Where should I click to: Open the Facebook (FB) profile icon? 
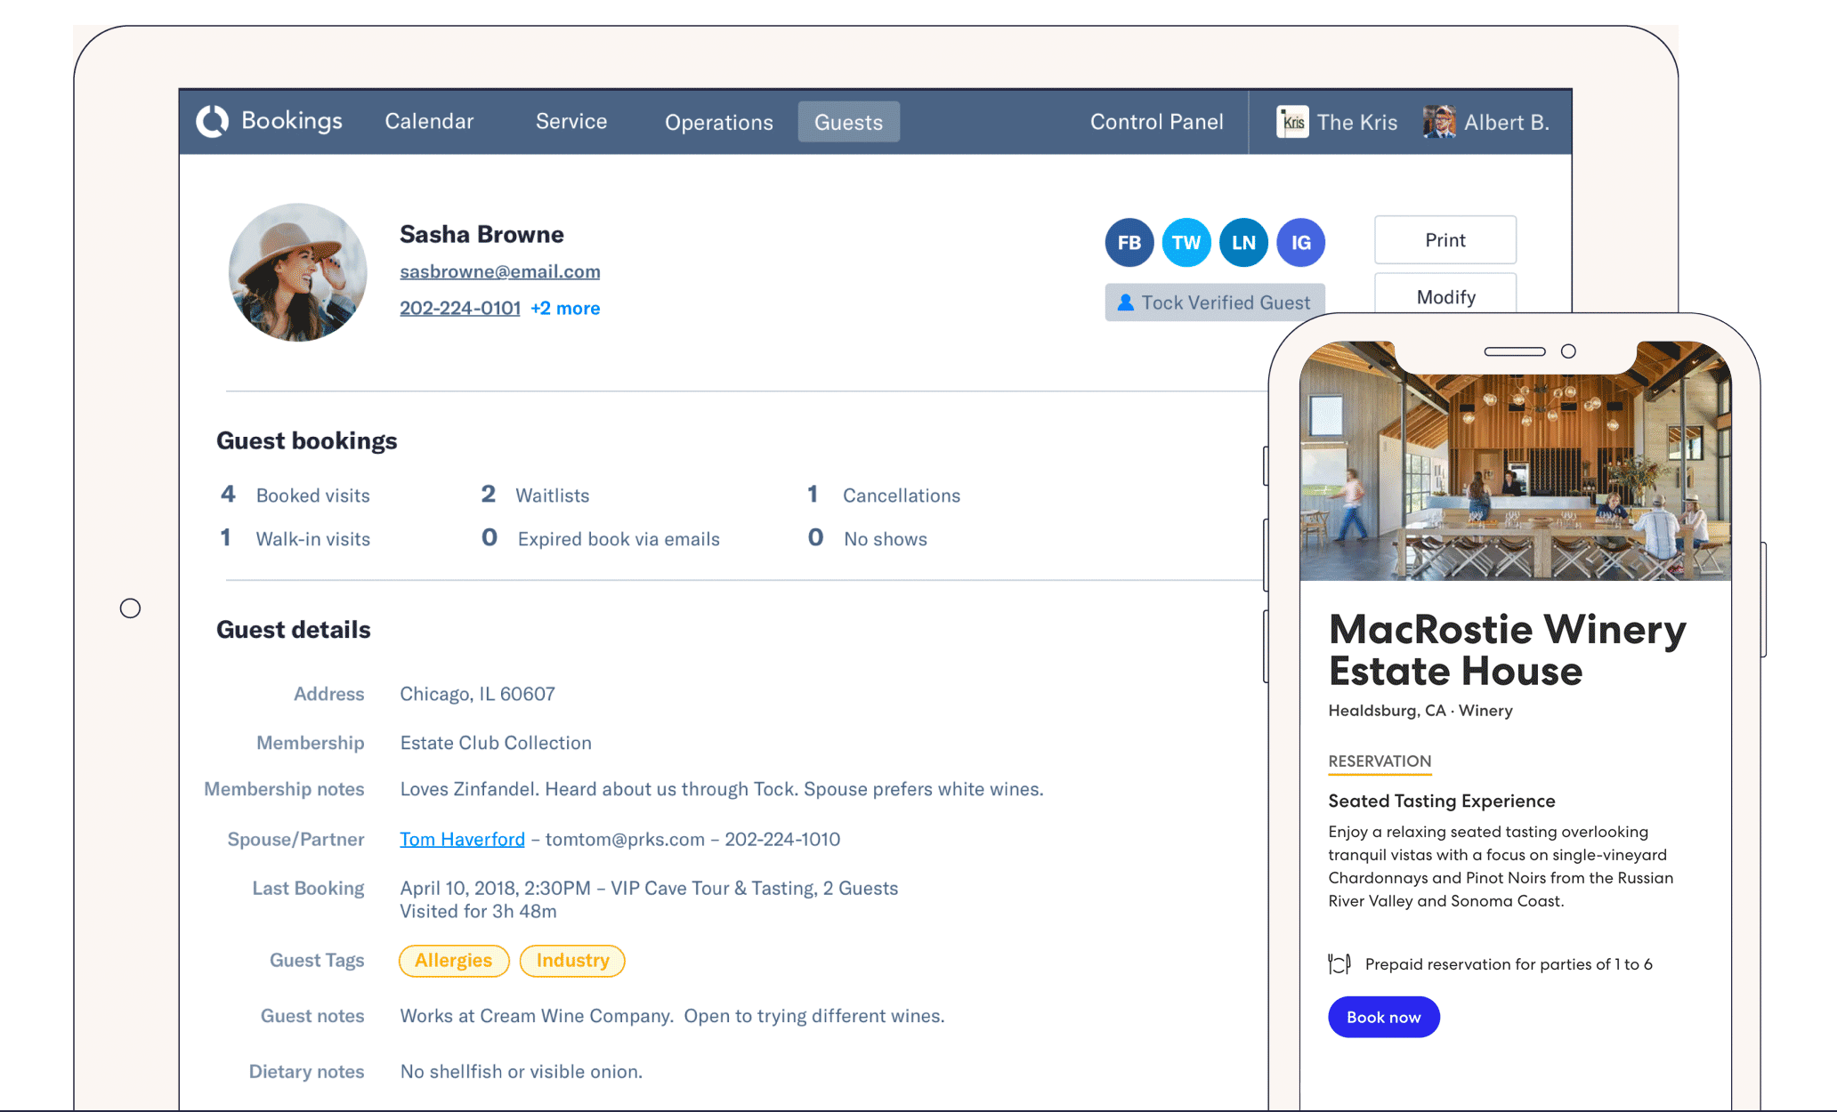[x=1129, y=242]
